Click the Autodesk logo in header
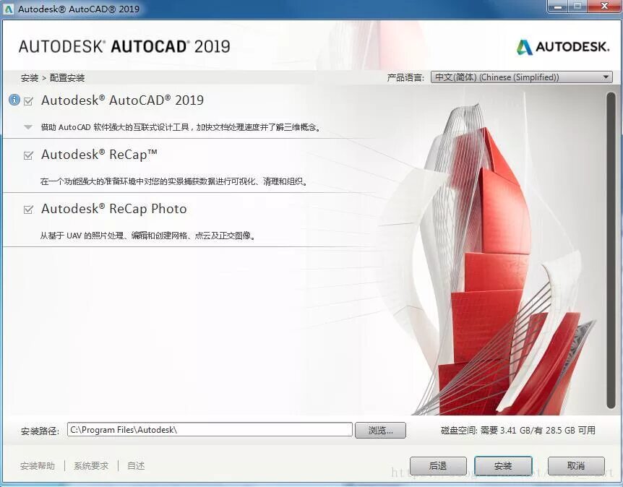The width and height of the screenshot is (623, 487). [562, 47]
